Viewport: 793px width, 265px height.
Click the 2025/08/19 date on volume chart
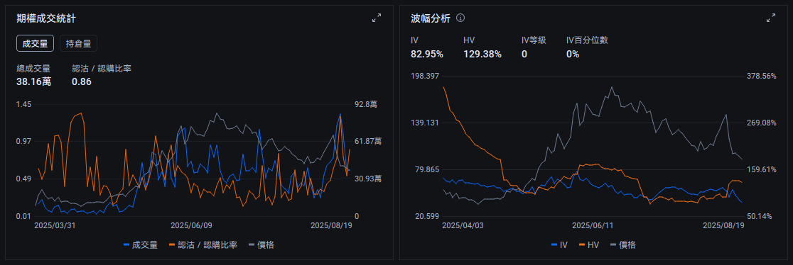(x=331, y=225)
